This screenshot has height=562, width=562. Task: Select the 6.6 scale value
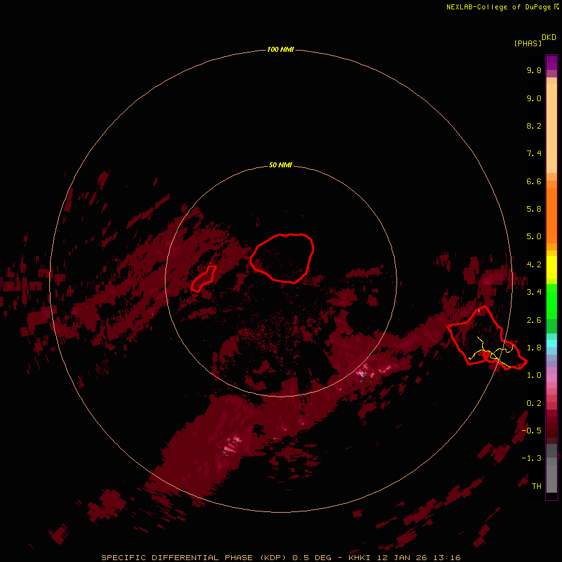pyautogui.click(x=534, y=181)
